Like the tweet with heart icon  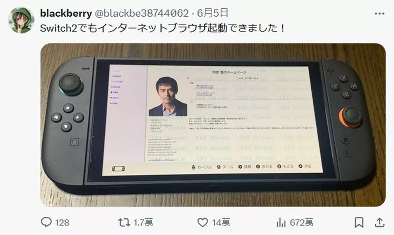202,222
